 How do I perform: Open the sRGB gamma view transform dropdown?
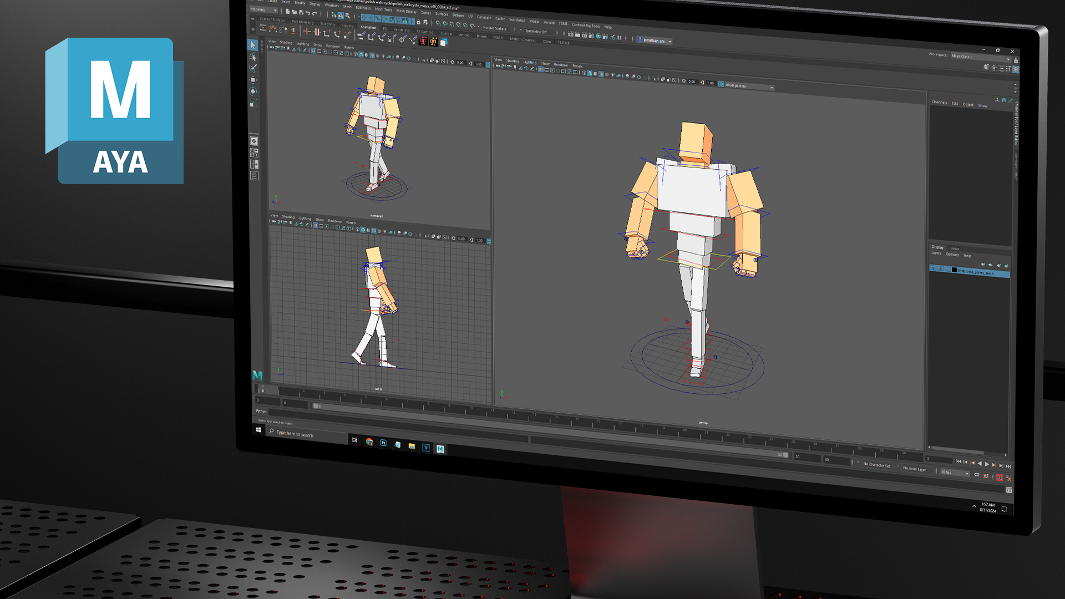coord(749,86)
